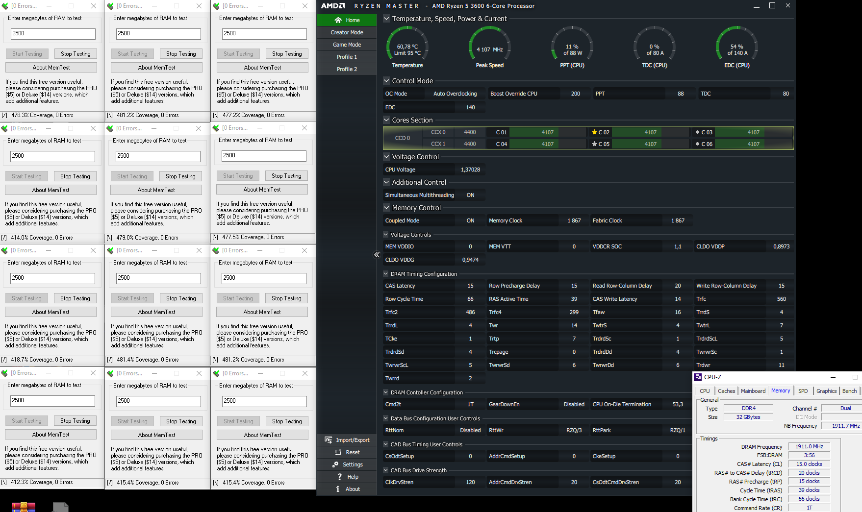The width and height of the screenshot is (862, 512).
Task: Collapse Data Bus Configuration User Controls
Action: click(386, 418)
